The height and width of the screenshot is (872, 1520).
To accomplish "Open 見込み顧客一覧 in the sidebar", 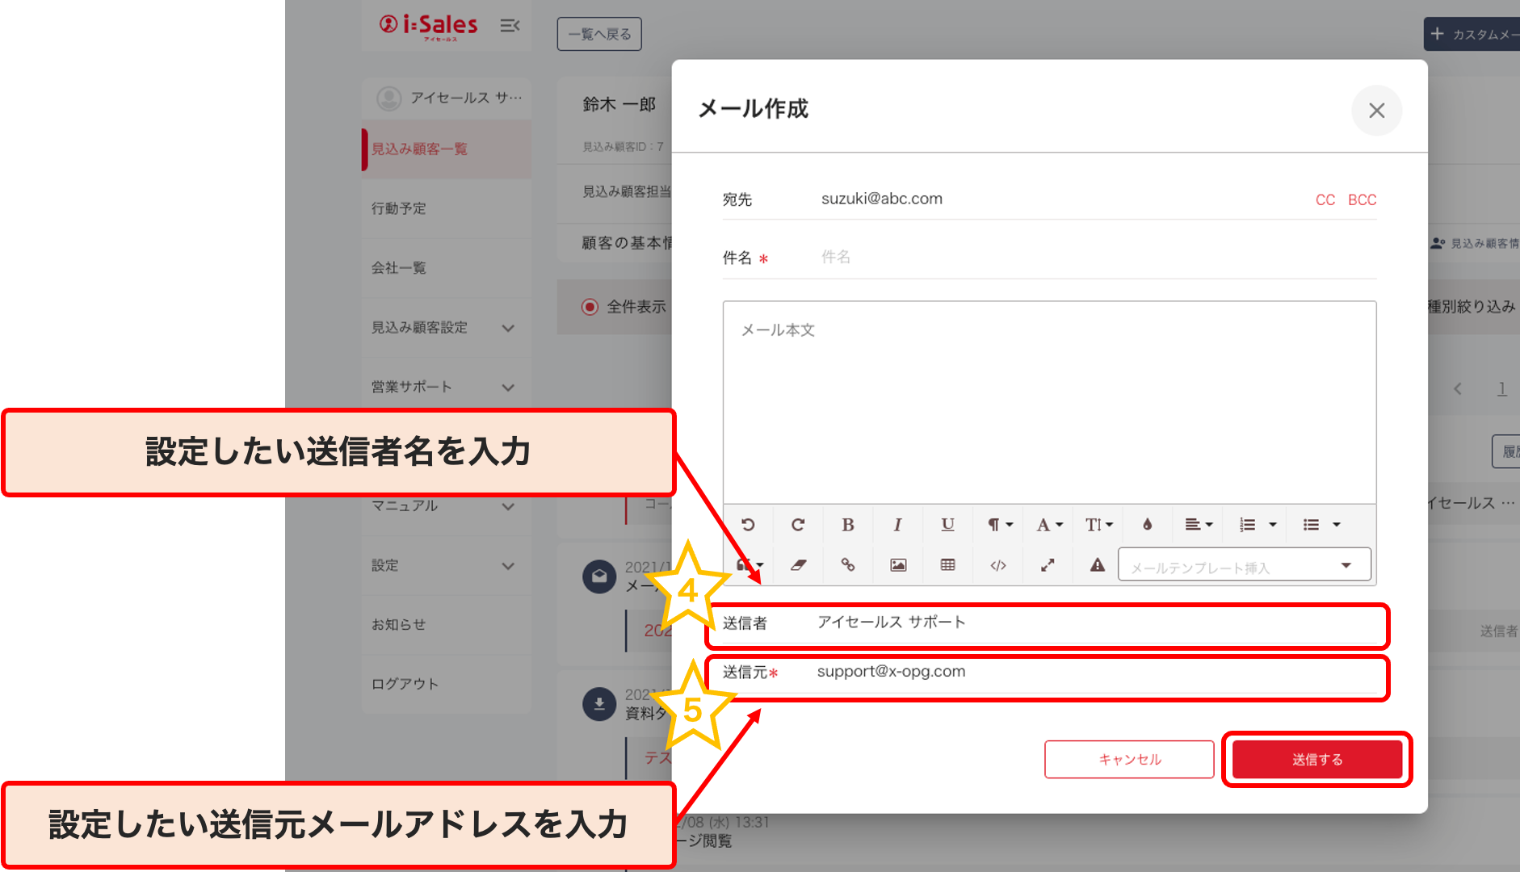I will pos(419,149).
